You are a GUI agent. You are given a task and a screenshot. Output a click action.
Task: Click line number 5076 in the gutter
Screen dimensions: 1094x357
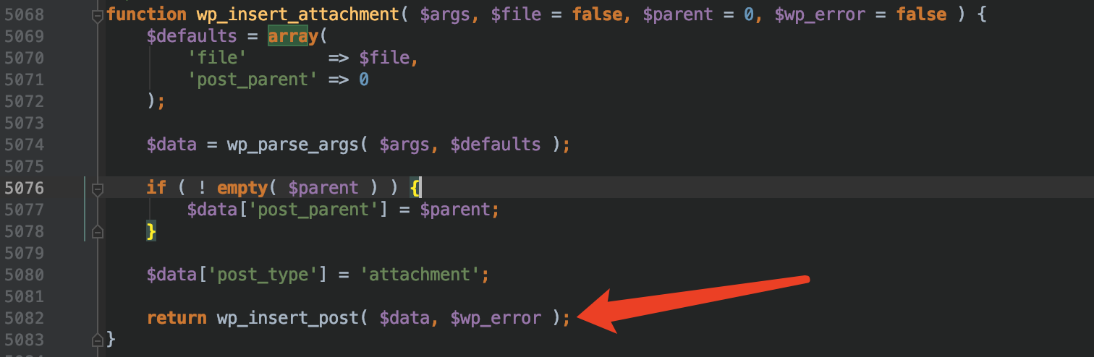(24, 189)
